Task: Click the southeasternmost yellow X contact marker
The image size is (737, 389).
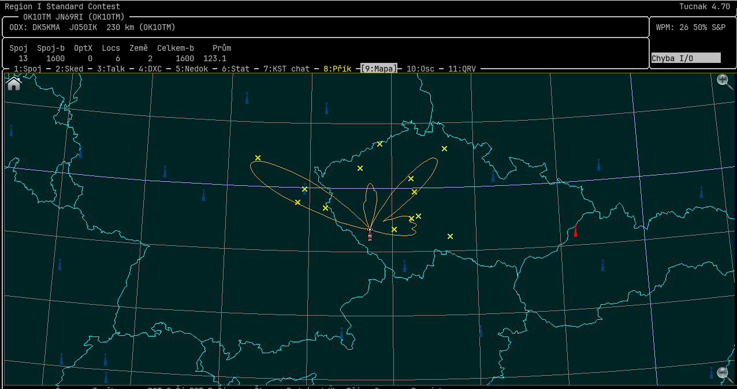Action: (450, 236)
